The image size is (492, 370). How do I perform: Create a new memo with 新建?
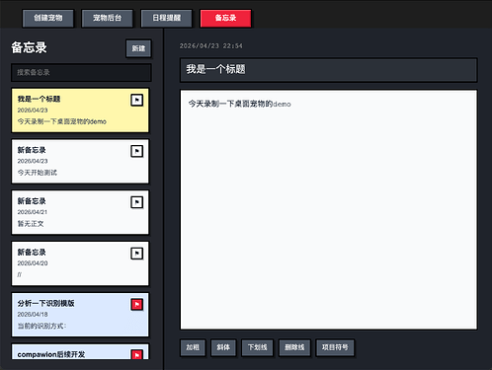[138, 48]
